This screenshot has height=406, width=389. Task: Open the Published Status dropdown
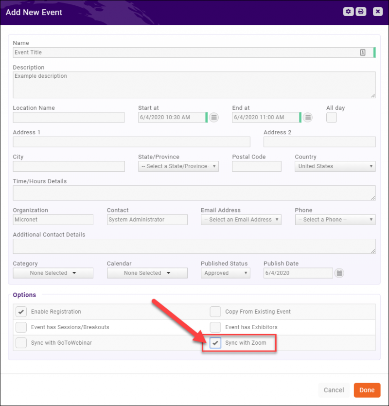click(225, 273)
